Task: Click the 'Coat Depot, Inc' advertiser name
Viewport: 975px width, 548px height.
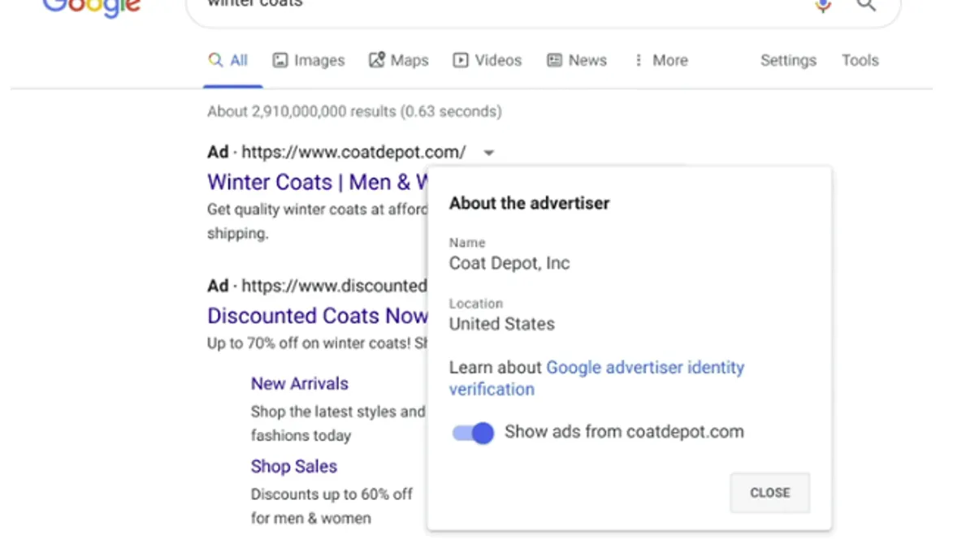Action: pyautogui.click(x=509, y=263)
